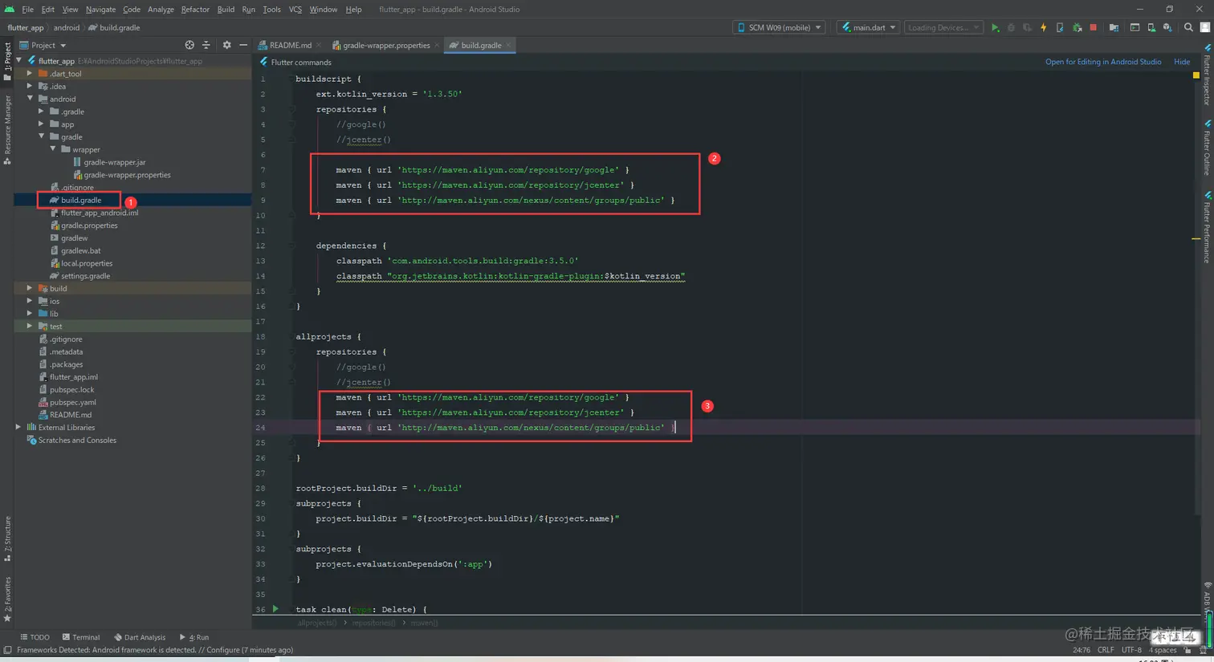This screenshot has width=1214, height=662.
Task: Open device selector SCM W09 dropdown
Action: coord(779,27)
